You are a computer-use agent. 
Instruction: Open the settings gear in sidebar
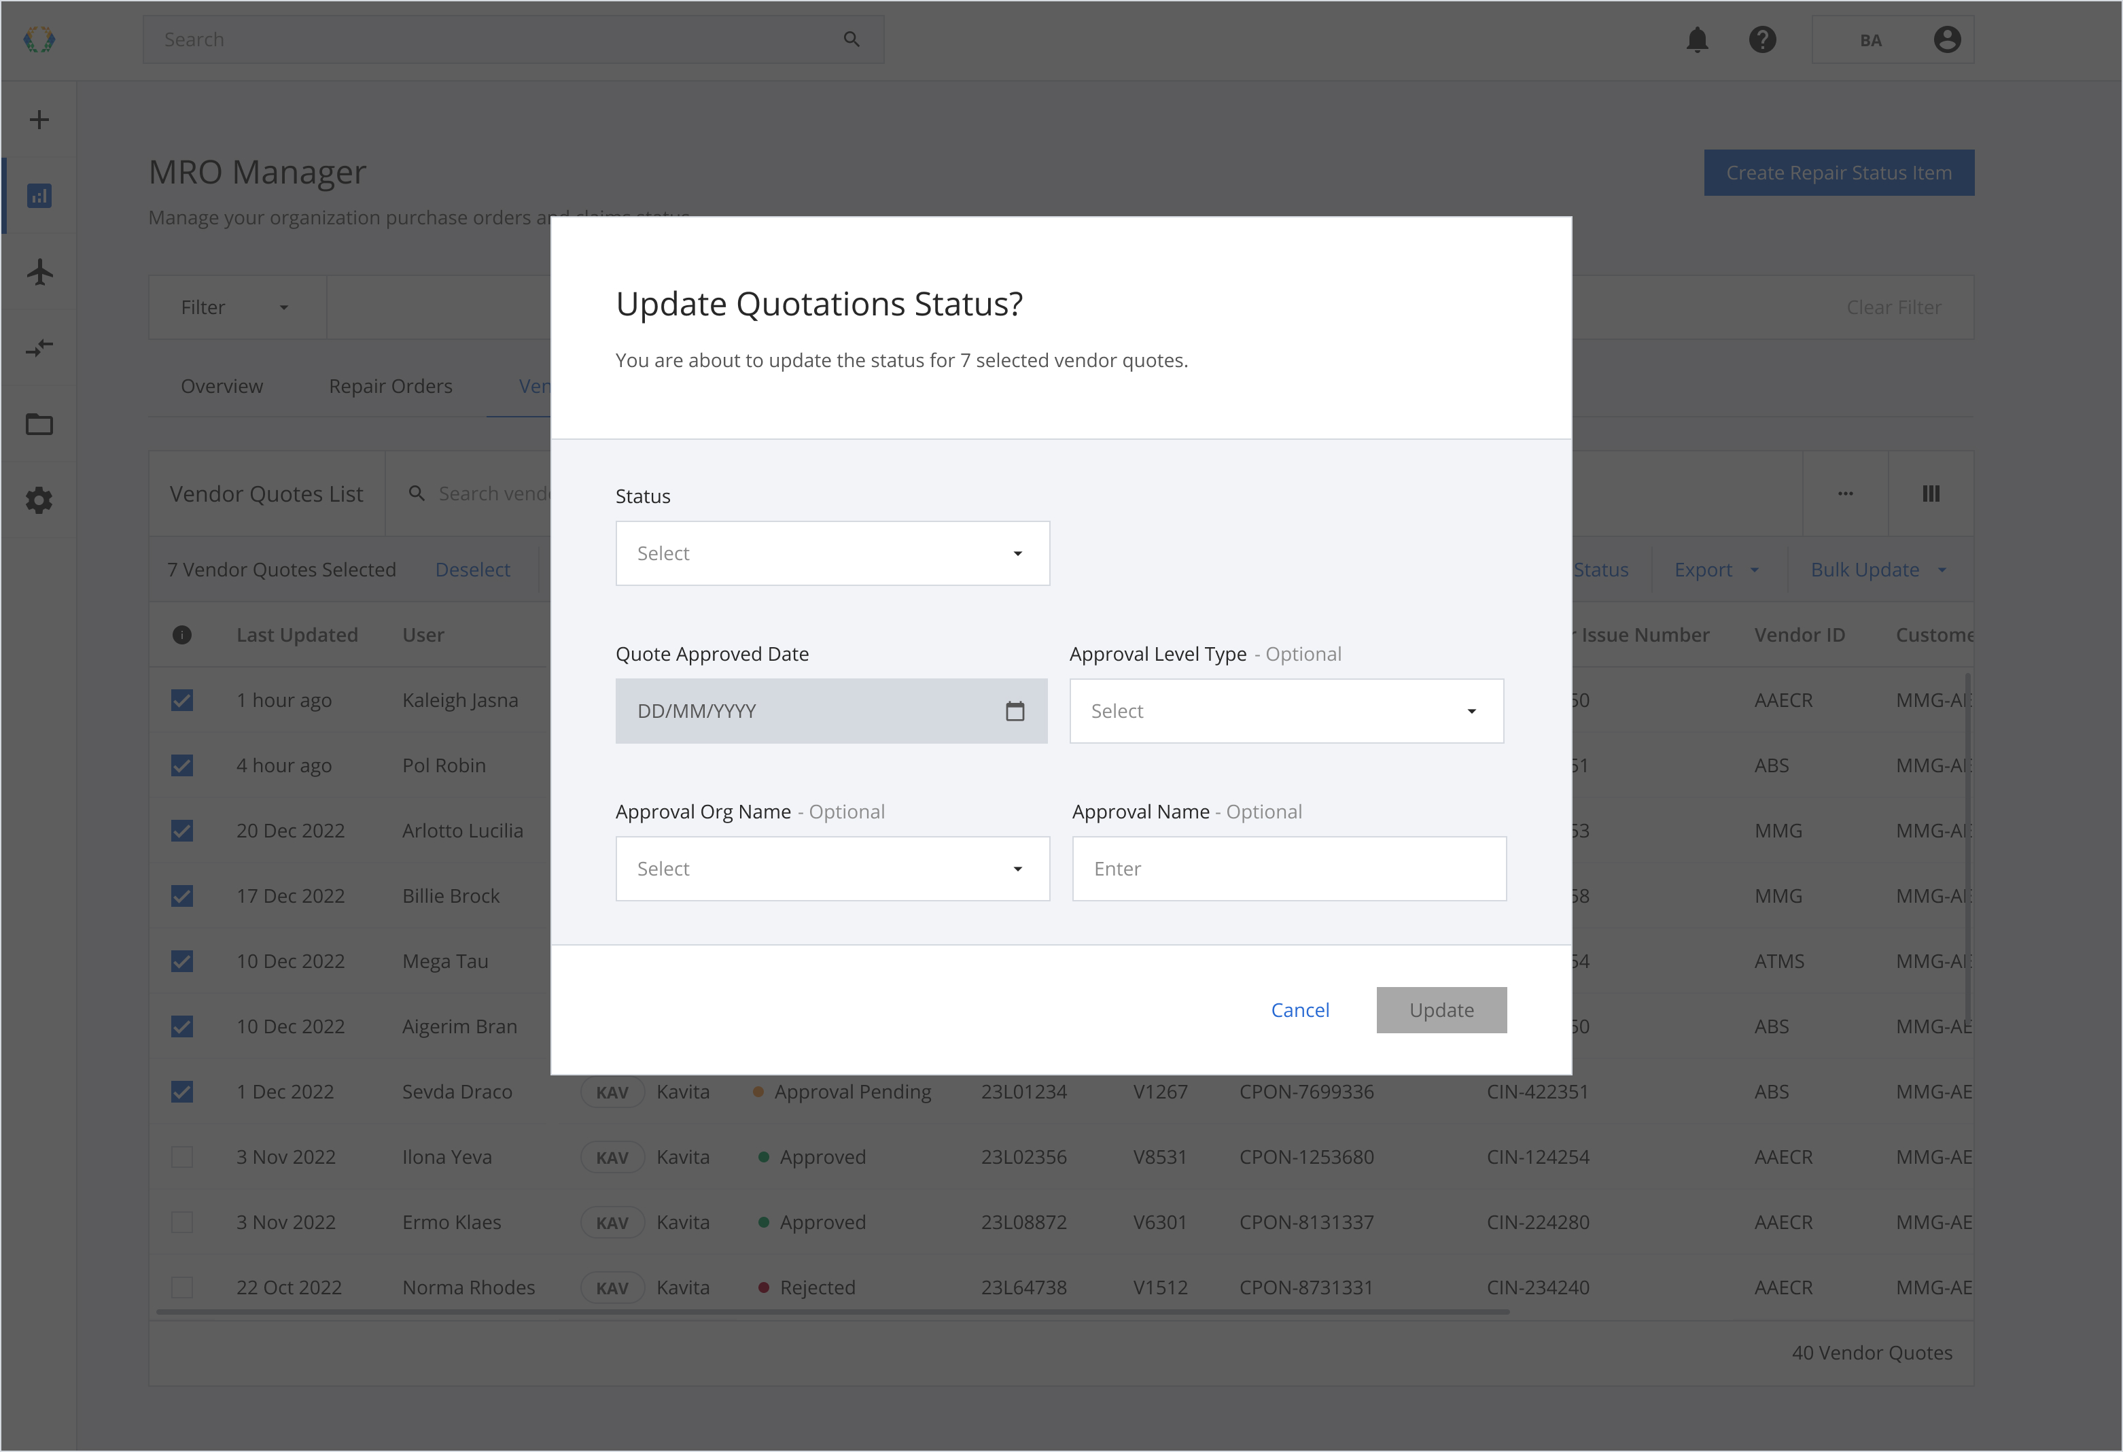(39, 500)
